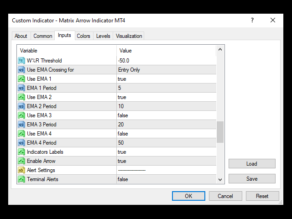Click the boolean icon beside Indicators Labels
This screenshot has width=292, height=219.
tap(21, 152)
